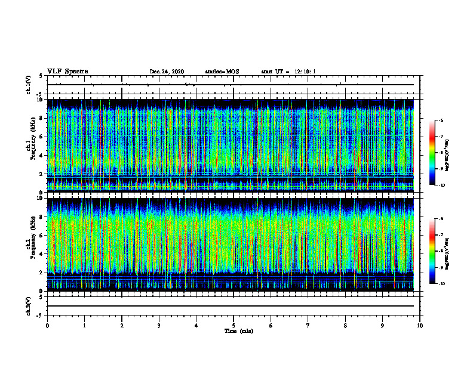
Task: Click the "7" minute tick label
Action: [x=308, y=326]
